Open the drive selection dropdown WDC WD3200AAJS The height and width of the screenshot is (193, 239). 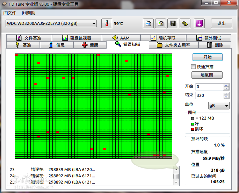pos(51,23)
